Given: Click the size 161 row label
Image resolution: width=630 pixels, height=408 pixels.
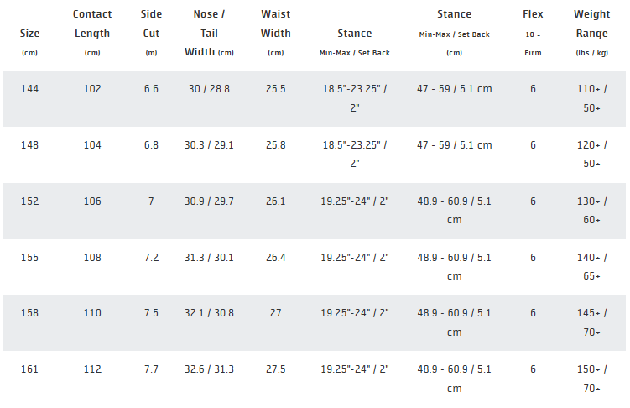Looking at the screenshot, I should coord(29,369).
